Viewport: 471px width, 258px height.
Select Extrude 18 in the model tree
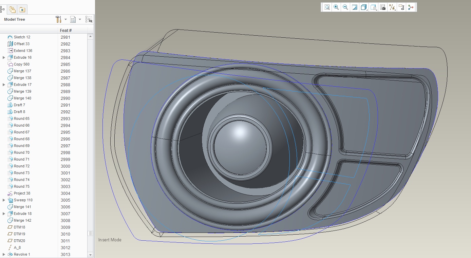point(23,214)
